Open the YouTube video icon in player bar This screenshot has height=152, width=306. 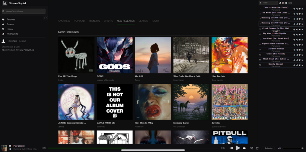coord(10,146)
